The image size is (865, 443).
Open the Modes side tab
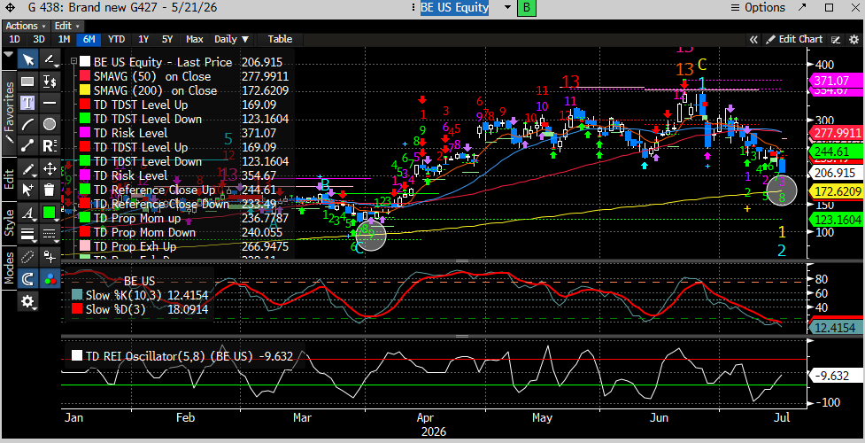click(10, 268)
